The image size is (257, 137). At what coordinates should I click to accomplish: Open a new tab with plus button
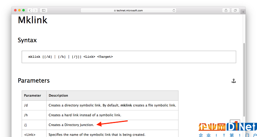point(243,12)
